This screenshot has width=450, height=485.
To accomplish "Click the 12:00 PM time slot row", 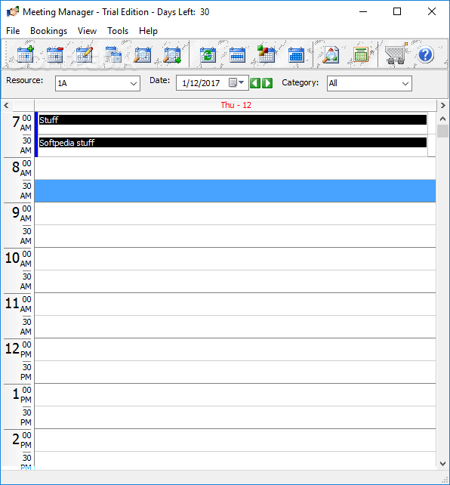I will pos(236,350).
